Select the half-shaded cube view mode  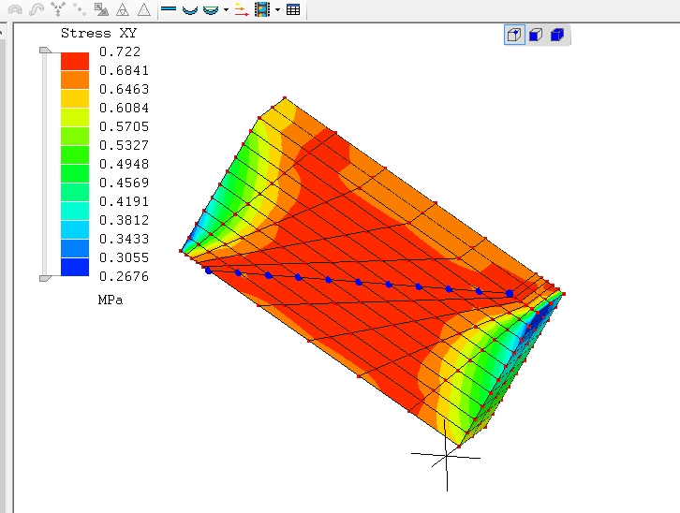[536, 35]
